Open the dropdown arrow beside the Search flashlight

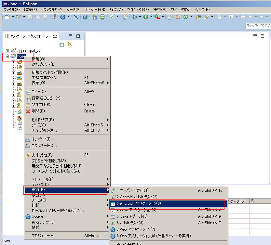click(x=212, y=17)
